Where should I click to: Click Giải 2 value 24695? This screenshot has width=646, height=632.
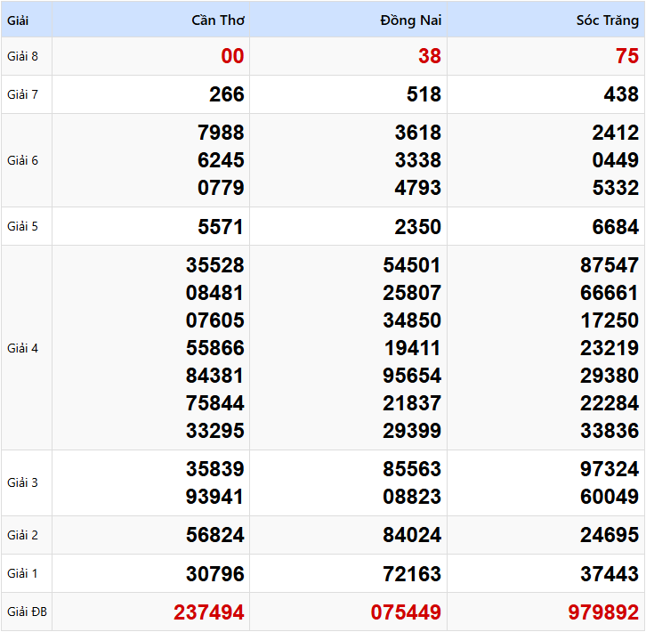tap(610, 535)
